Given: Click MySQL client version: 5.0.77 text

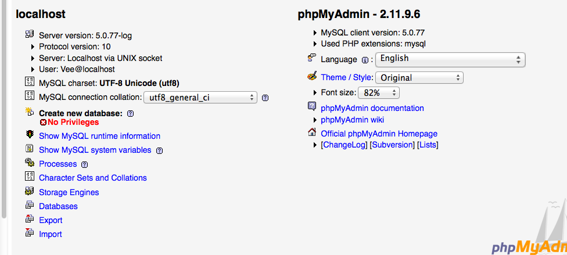Looking at the screenshot, I should [373, 33].
